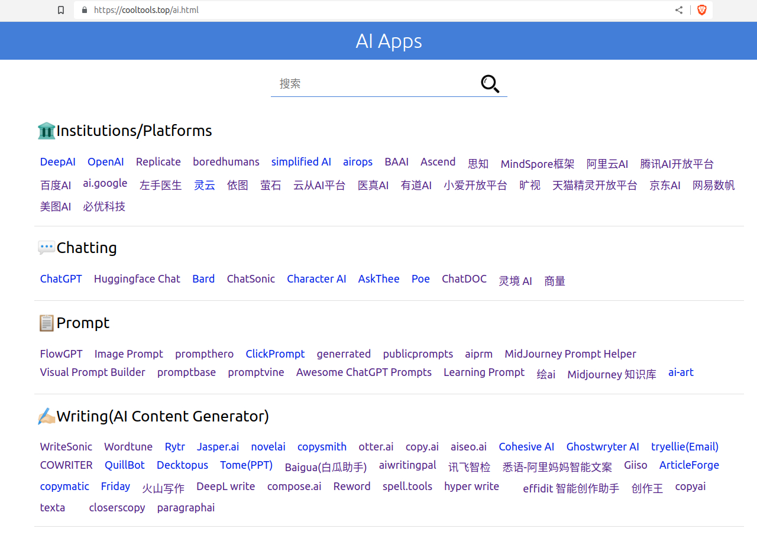Open the ChatGPT link
757x535 pixels.
pos(61,279)
